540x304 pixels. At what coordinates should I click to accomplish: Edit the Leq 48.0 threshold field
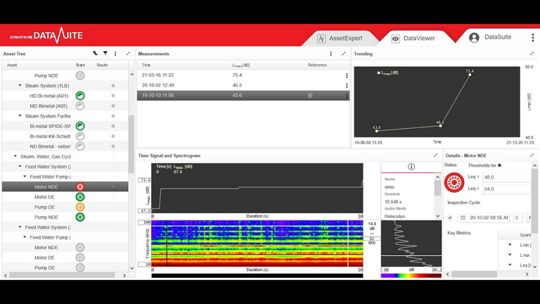point(505,177)
